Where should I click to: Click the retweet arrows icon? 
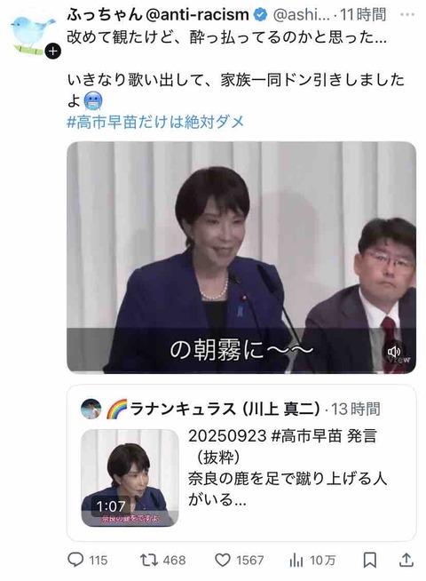148,560
